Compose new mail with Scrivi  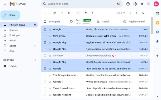pyautogui.click(x=10, y=15)
